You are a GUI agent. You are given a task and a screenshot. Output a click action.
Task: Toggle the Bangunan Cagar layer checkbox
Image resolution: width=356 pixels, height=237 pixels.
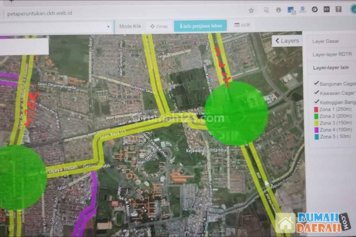(x=316, y=83)
